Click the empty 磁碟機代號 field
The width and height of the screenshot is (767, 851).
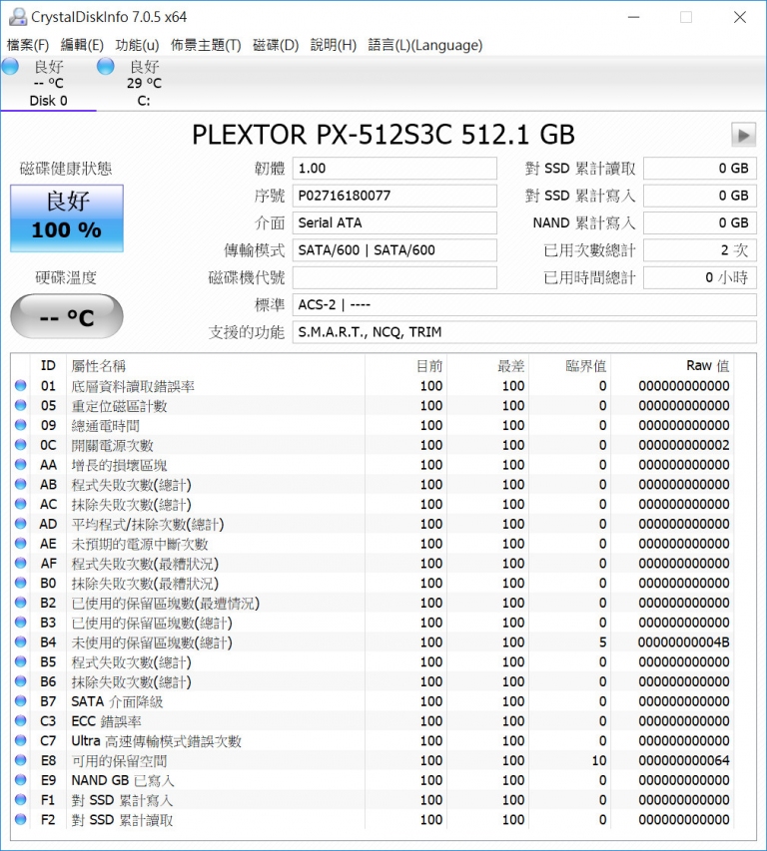pyautogui.click(x=394, y=277)
